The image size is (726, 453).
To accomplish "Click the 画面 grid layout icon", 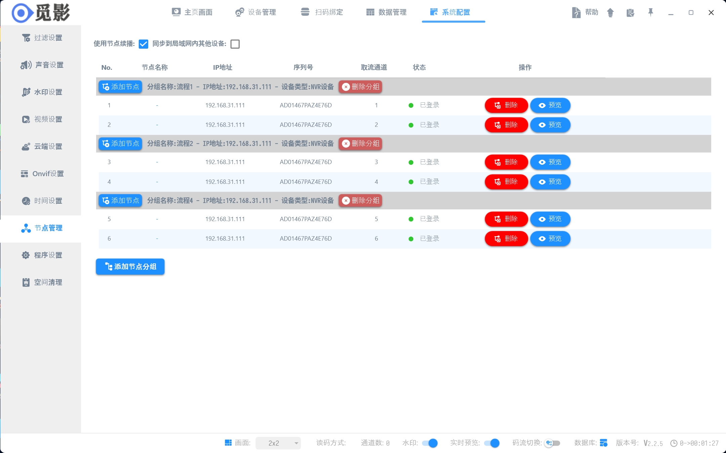I will point(228,443).
